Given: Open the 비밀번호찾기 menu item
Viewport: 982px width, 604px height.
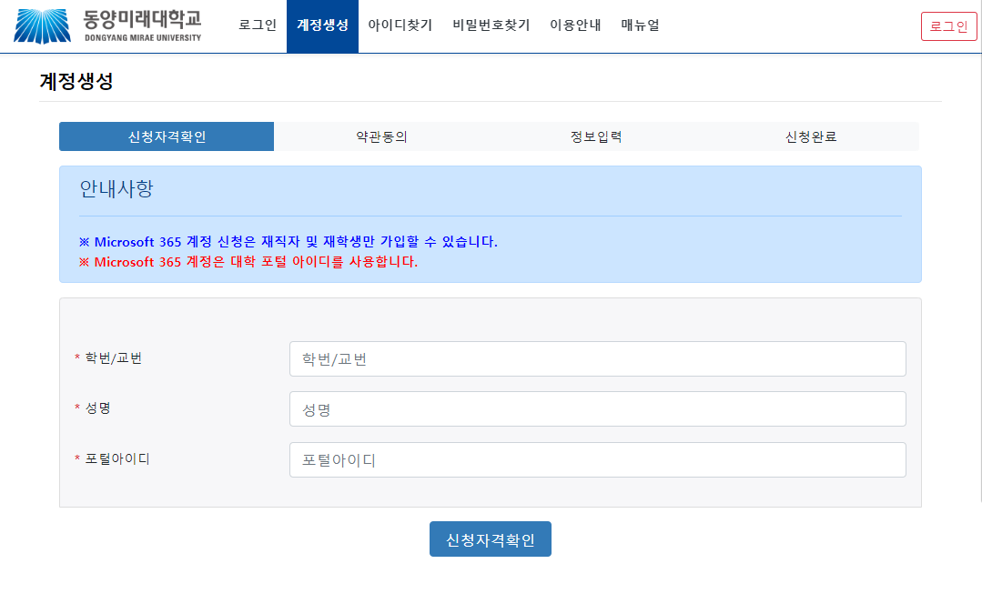Looking at the screenshot, I should click(x=491, y=25).
